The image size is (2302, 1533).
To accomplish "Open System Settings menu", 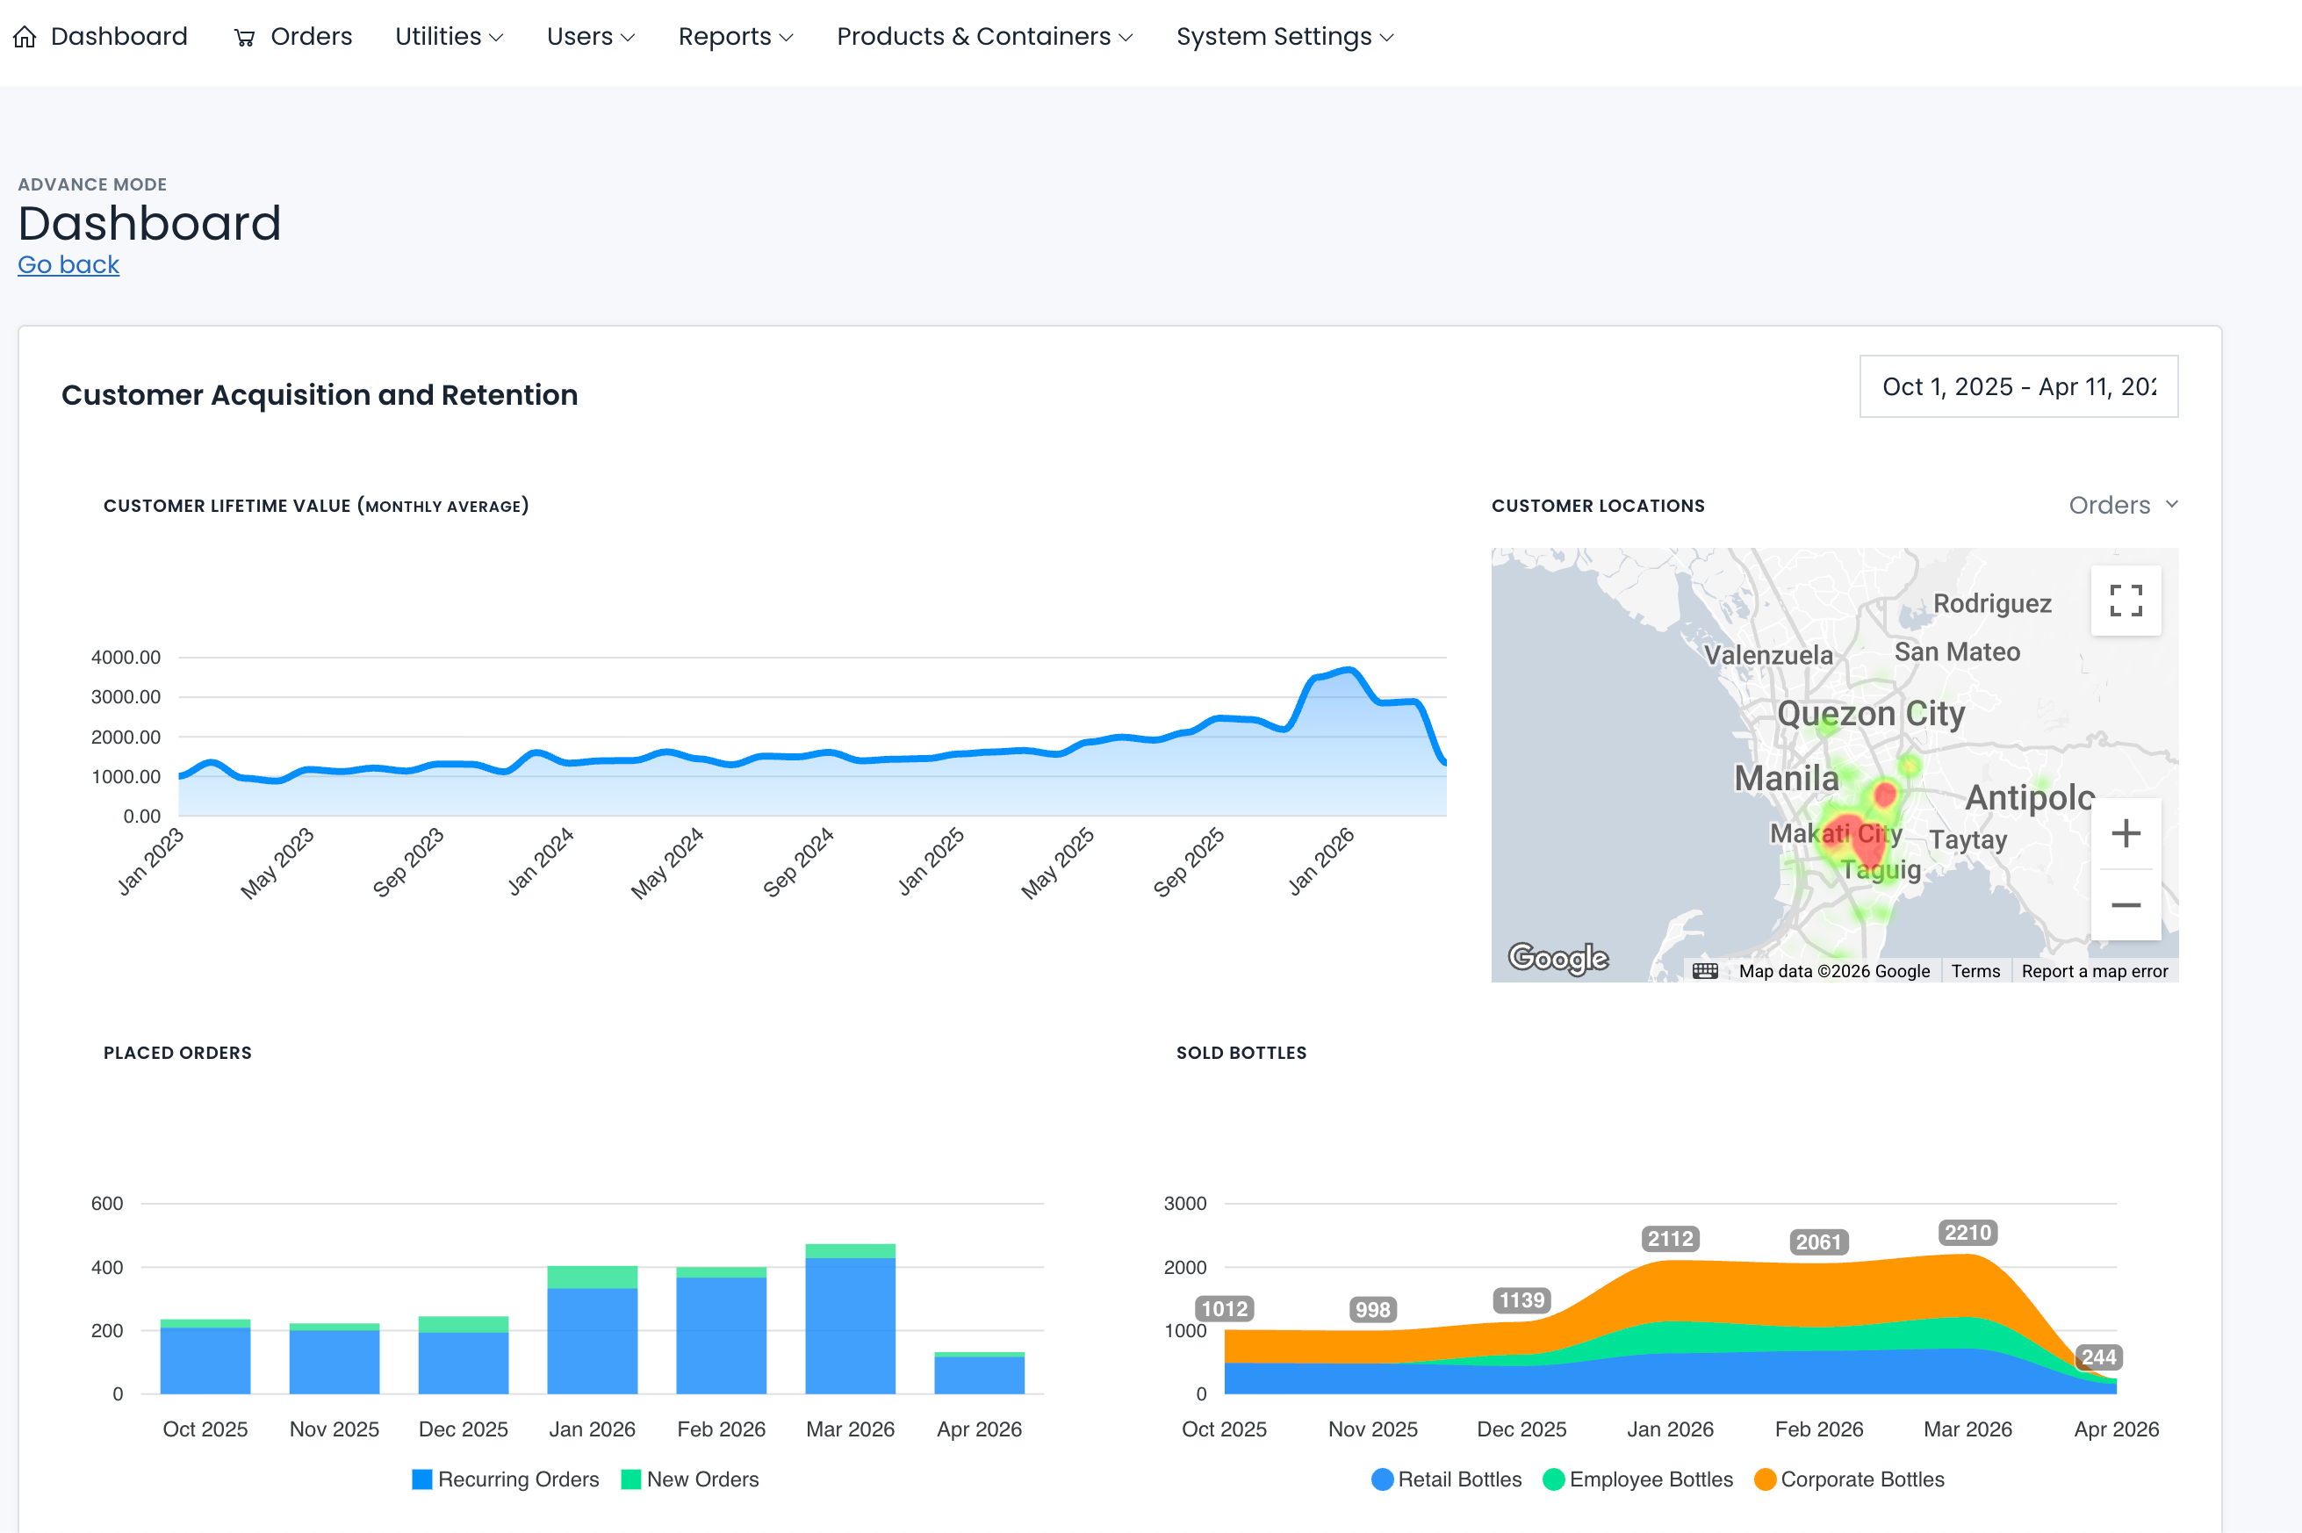I will point(1284,37).
